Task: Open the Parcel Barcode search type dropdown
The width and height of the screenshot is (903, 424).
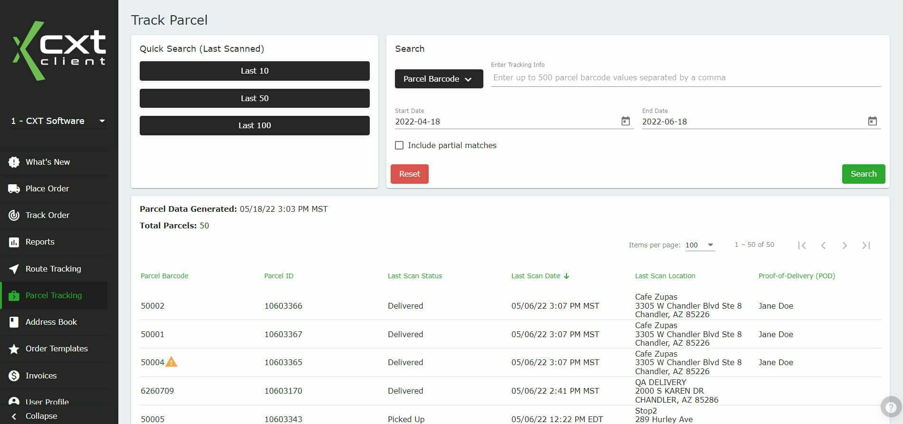Action: pos(439,79)
